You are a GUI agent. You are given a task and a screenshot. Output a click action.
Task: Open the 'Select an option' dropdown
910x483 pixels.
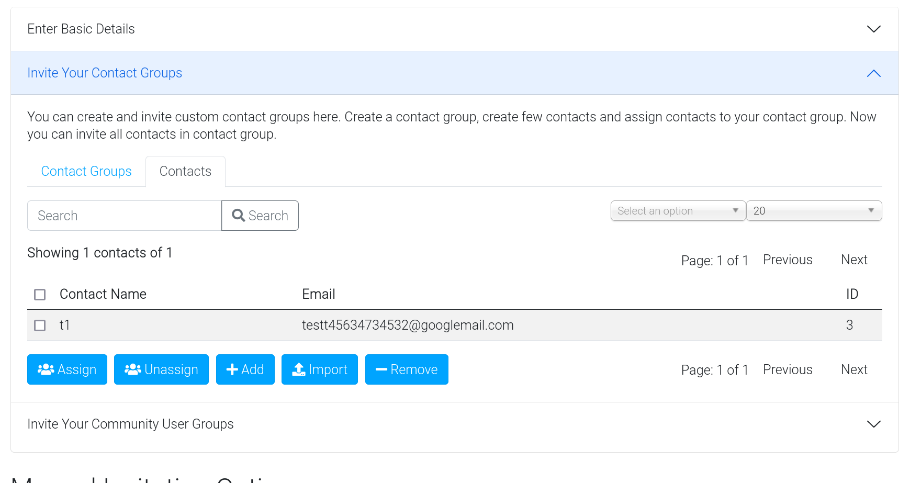[x=678, y=211]
